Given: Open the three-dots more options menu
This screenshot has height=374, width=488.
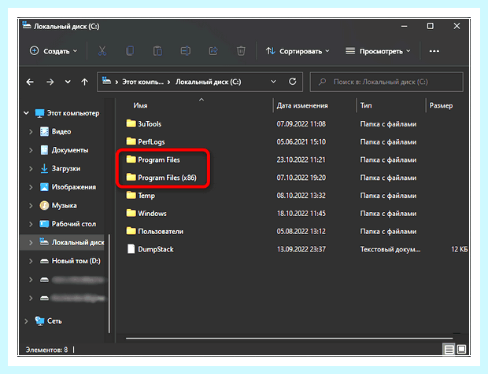Looking at the screenshot, I should 434,51.
